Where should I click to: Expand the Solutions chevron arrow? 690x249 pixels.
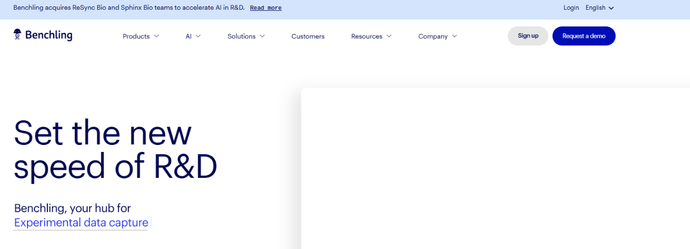point(262,36)
